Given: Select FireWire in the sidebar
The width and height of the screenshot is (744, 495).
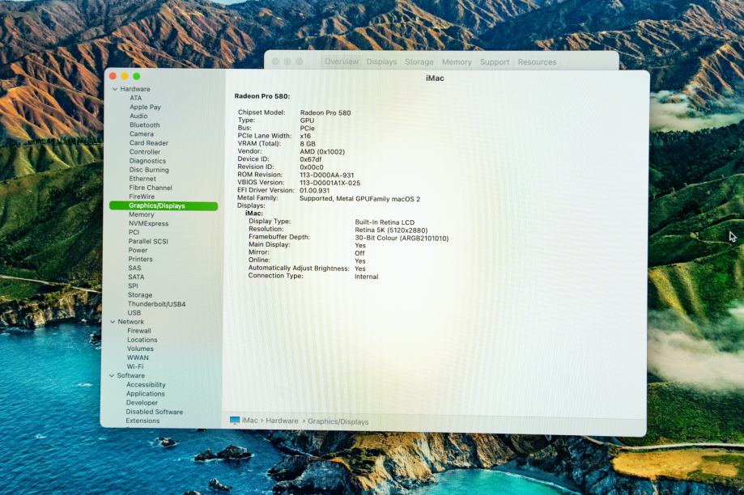Looking at the screenshot, I should click(x=142, y=197).
